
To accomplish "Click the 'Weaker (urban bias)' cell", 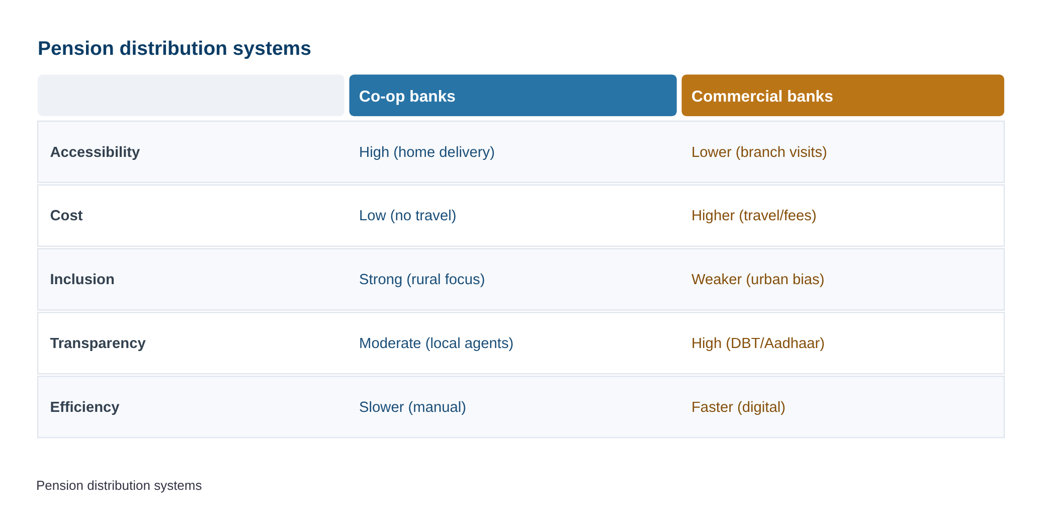I will click(x=758, y=279).
